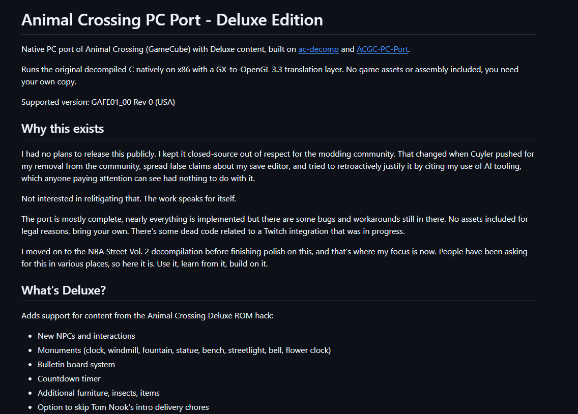Select the "Bulletin board system" bullet

coord(76,365)
